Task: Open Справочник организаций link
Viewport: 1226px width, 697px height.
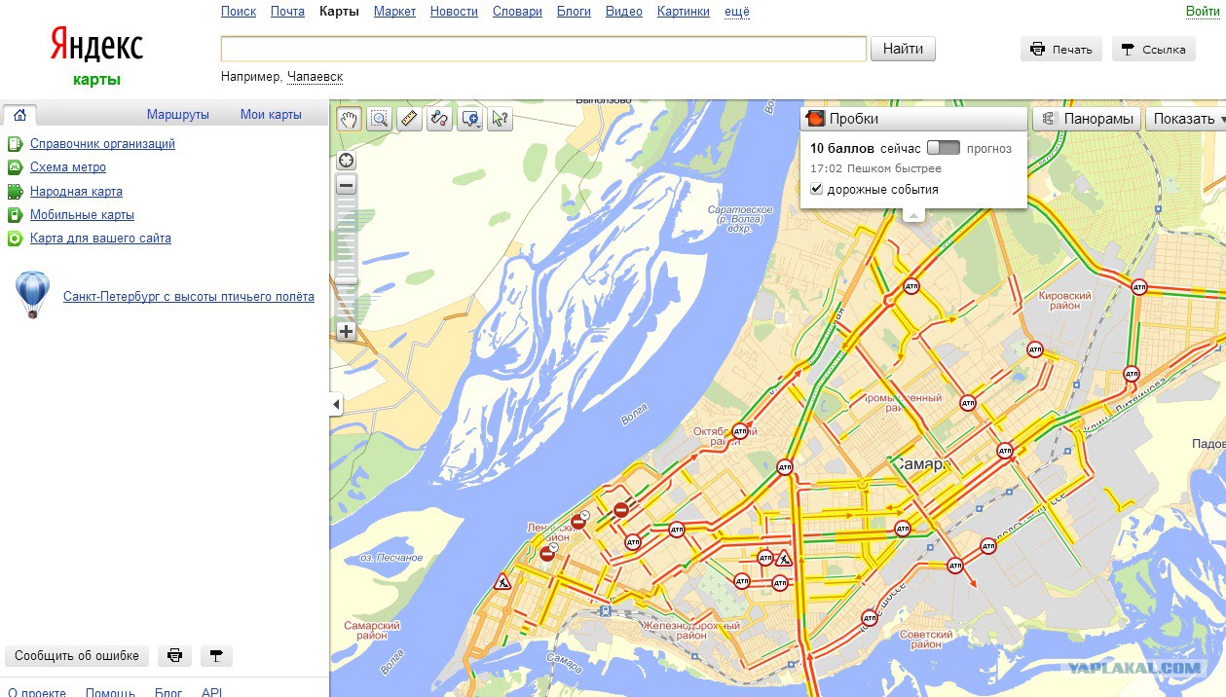Action: [x=102, y=144]
